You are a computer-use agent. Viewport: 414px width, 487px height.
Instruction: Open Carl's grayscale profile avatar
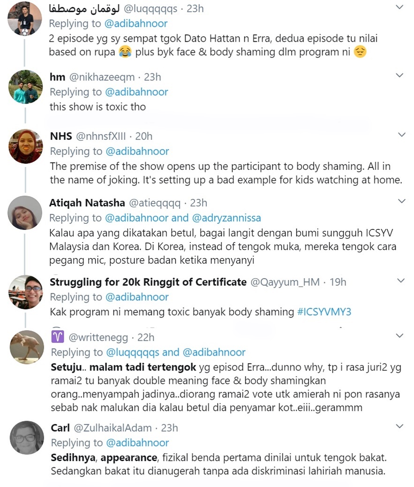click(x=27, y=438)
